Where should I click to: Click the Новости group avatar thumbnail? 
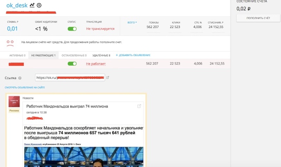pyautogui.click(x=14, y=102)
